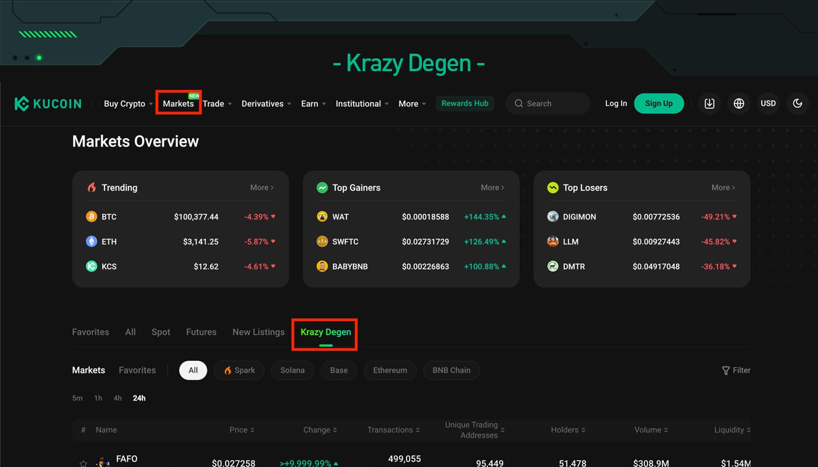Click the KCS coin icon

[x=92, y=266]
